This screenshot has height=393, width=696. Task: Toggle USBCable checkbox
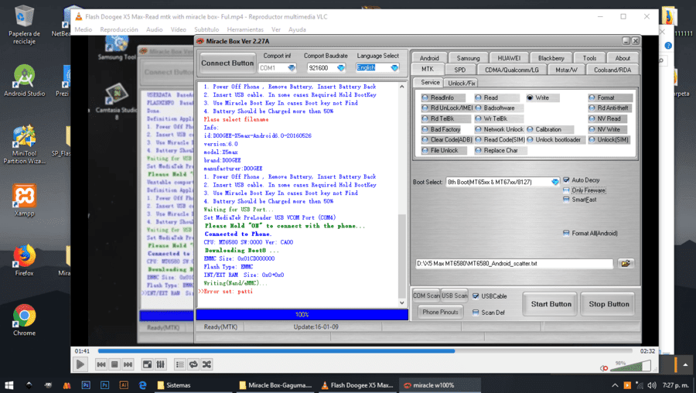tap(476, 296)
